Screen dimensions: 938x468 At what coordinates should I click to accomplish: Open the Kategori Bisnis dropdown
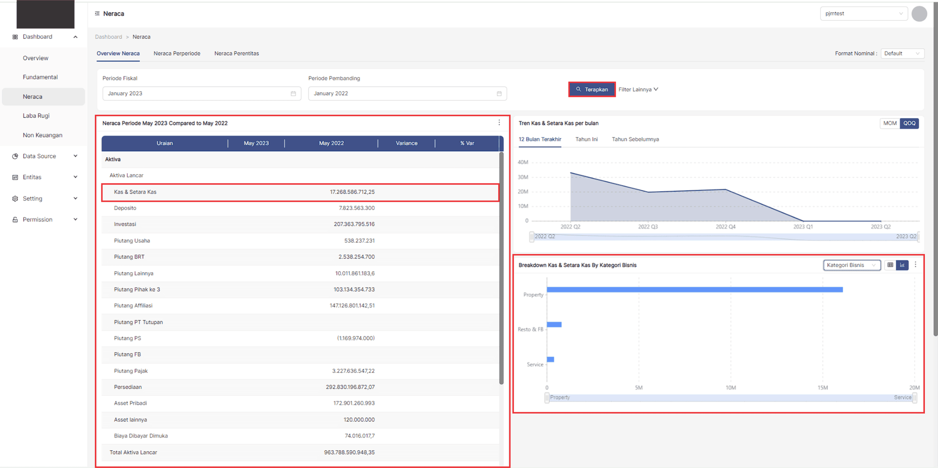coord(851,265)
